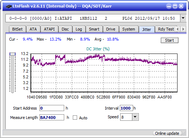Open the ATAPI tab
The width and height of the screenshot is (189, 138).
(x=49, y=29)
